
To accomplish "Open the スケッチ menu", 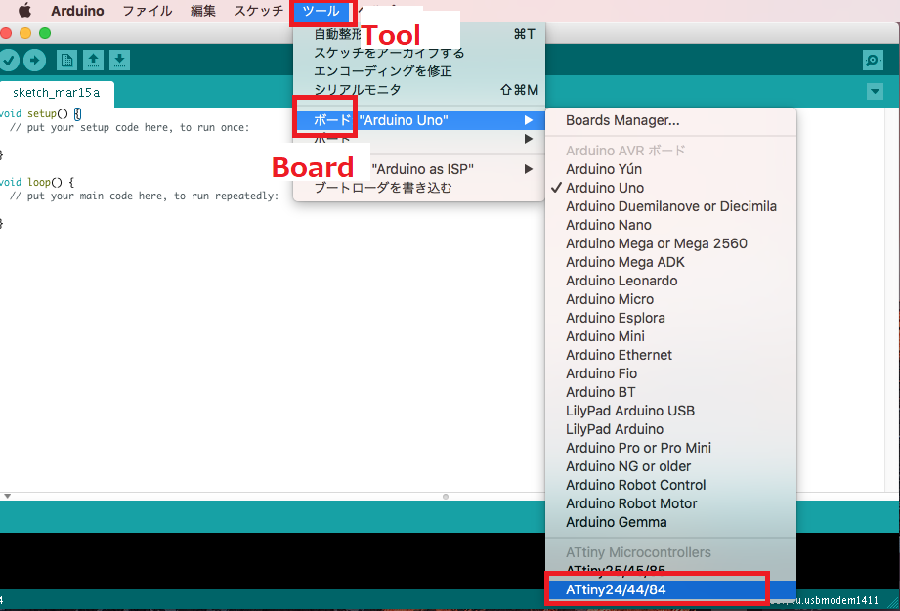I will [258, 11].
